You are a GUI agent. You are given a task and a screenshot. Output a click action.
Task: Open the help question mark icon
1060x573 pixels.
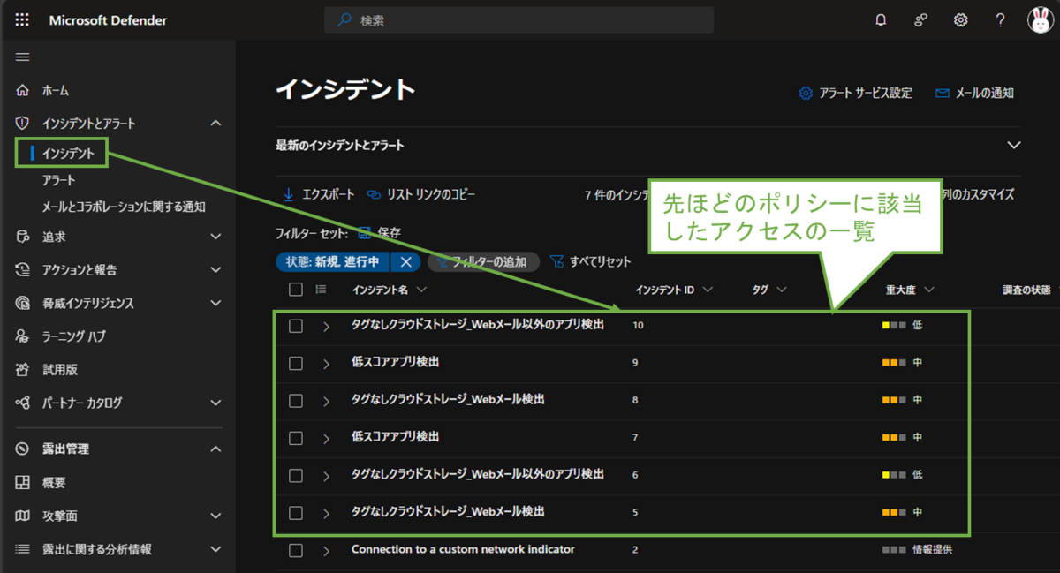point(1000,19)
